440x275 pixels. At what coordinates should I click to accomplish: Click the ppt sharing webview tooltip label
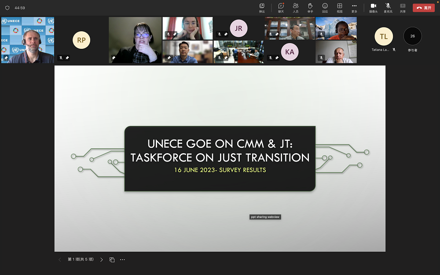(265, 217)
